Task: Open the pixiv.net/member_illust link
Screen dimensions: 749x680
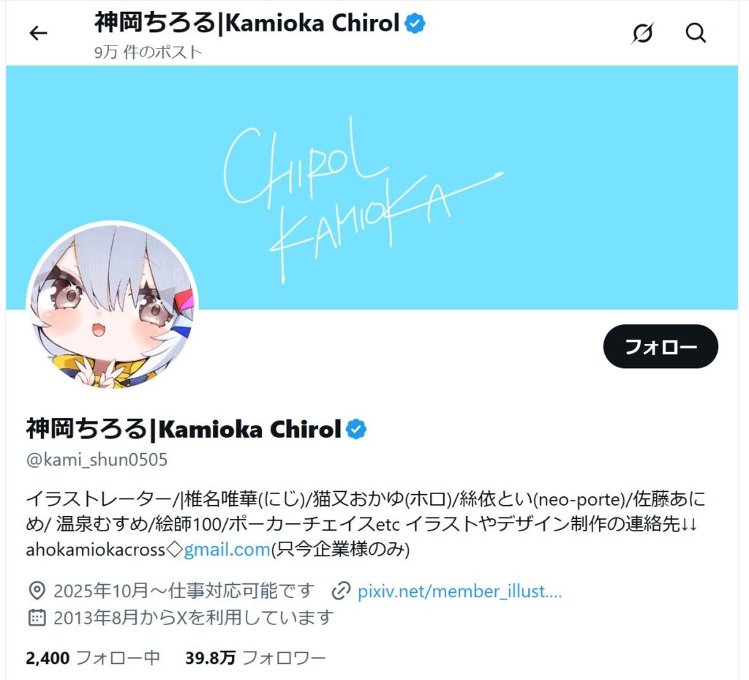Action: 459,591
